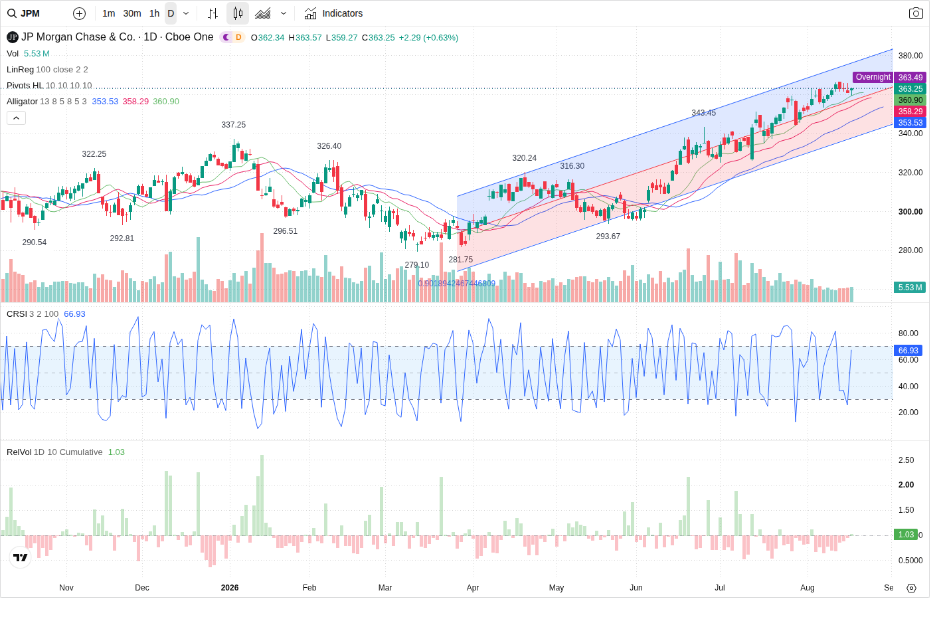Click the Apr label on time axis
Screen dimensions: 943x631
473,588
